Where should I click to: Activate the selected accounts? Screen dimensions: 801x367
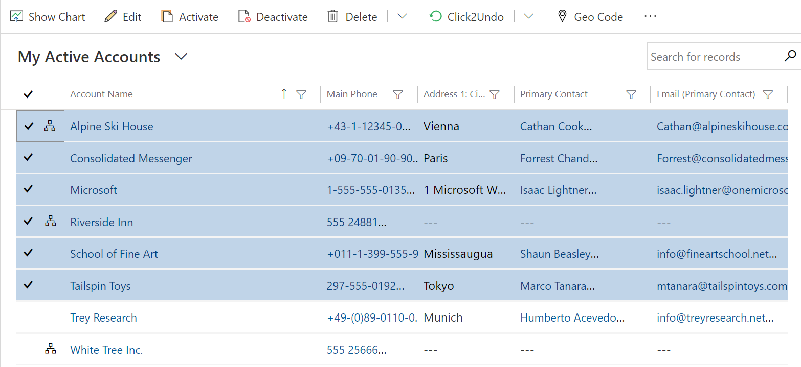[190, 17]
